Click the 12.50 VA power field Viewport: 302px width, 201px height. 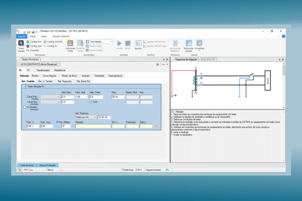click(104, 117)
